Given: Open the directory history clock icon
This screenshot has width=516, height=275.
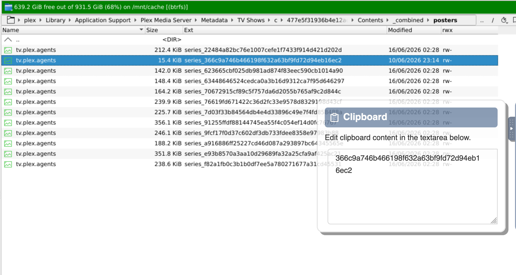Looking at the screenshot, I should (504, 20).
